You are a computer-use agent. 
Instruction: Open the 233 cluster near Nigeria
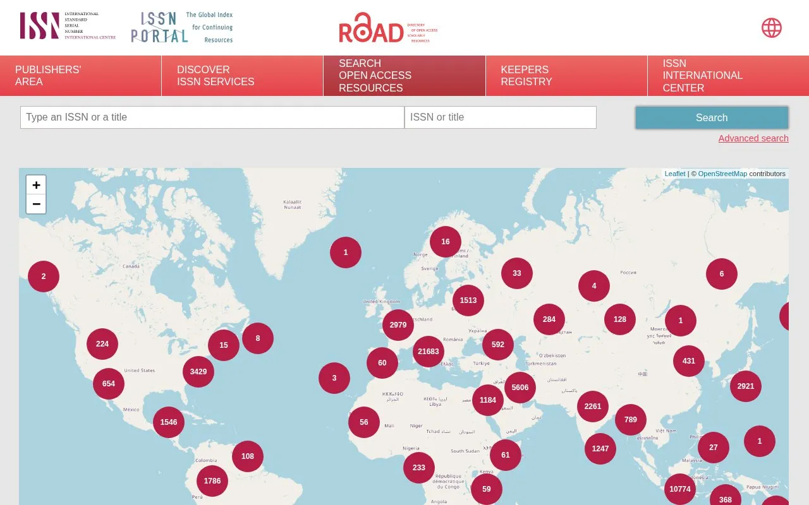point(419,468)
